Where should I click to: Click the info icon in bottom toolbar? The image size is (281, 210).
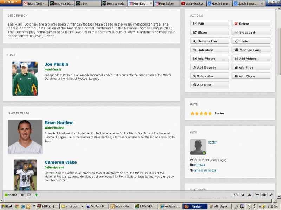[x=264, y=195]
